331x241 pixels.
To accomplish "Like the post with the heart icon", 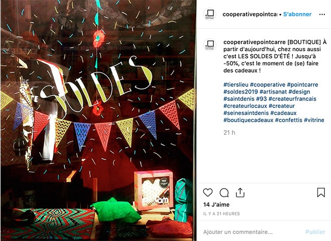I will [x=208, y=193].
